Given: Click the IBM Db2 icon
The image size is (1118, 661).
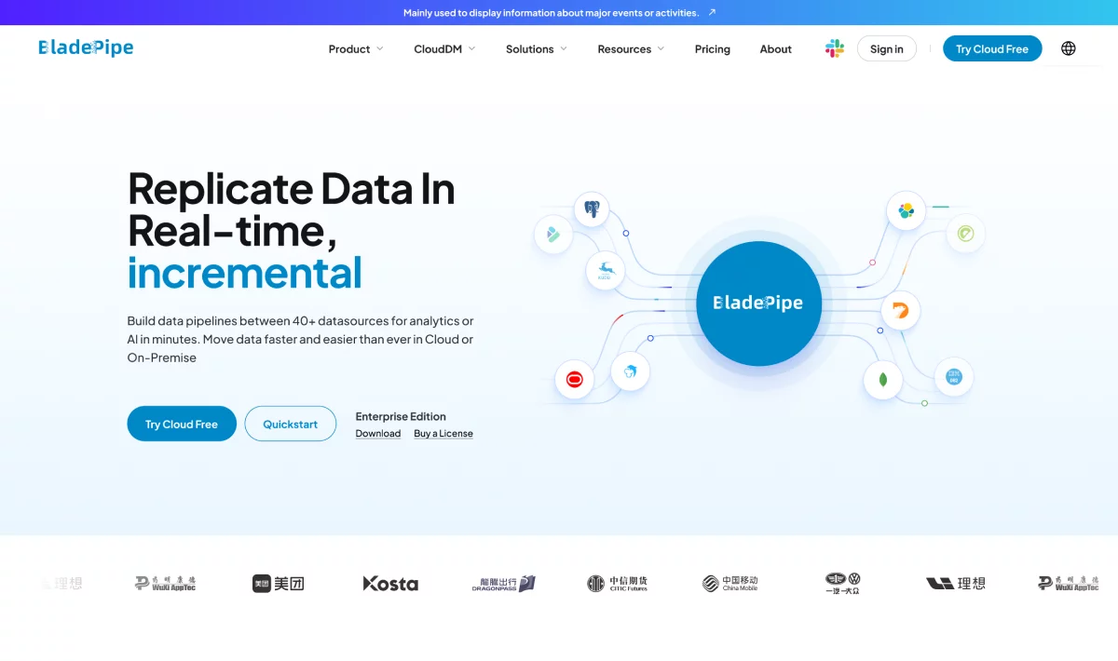Looking at the screenshot, I should coord(953,376).
